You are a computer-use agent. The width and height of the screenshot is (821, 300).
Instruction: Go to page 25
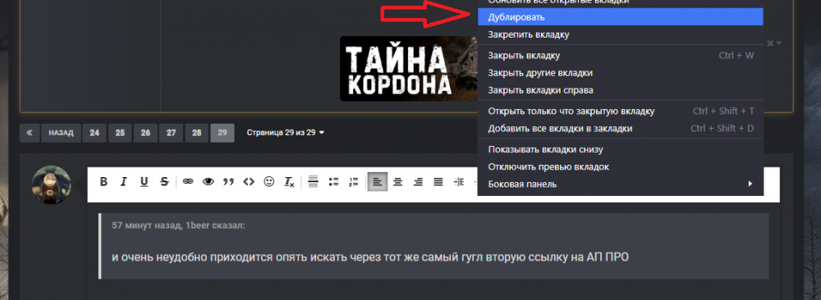click(x=120, y=133)
